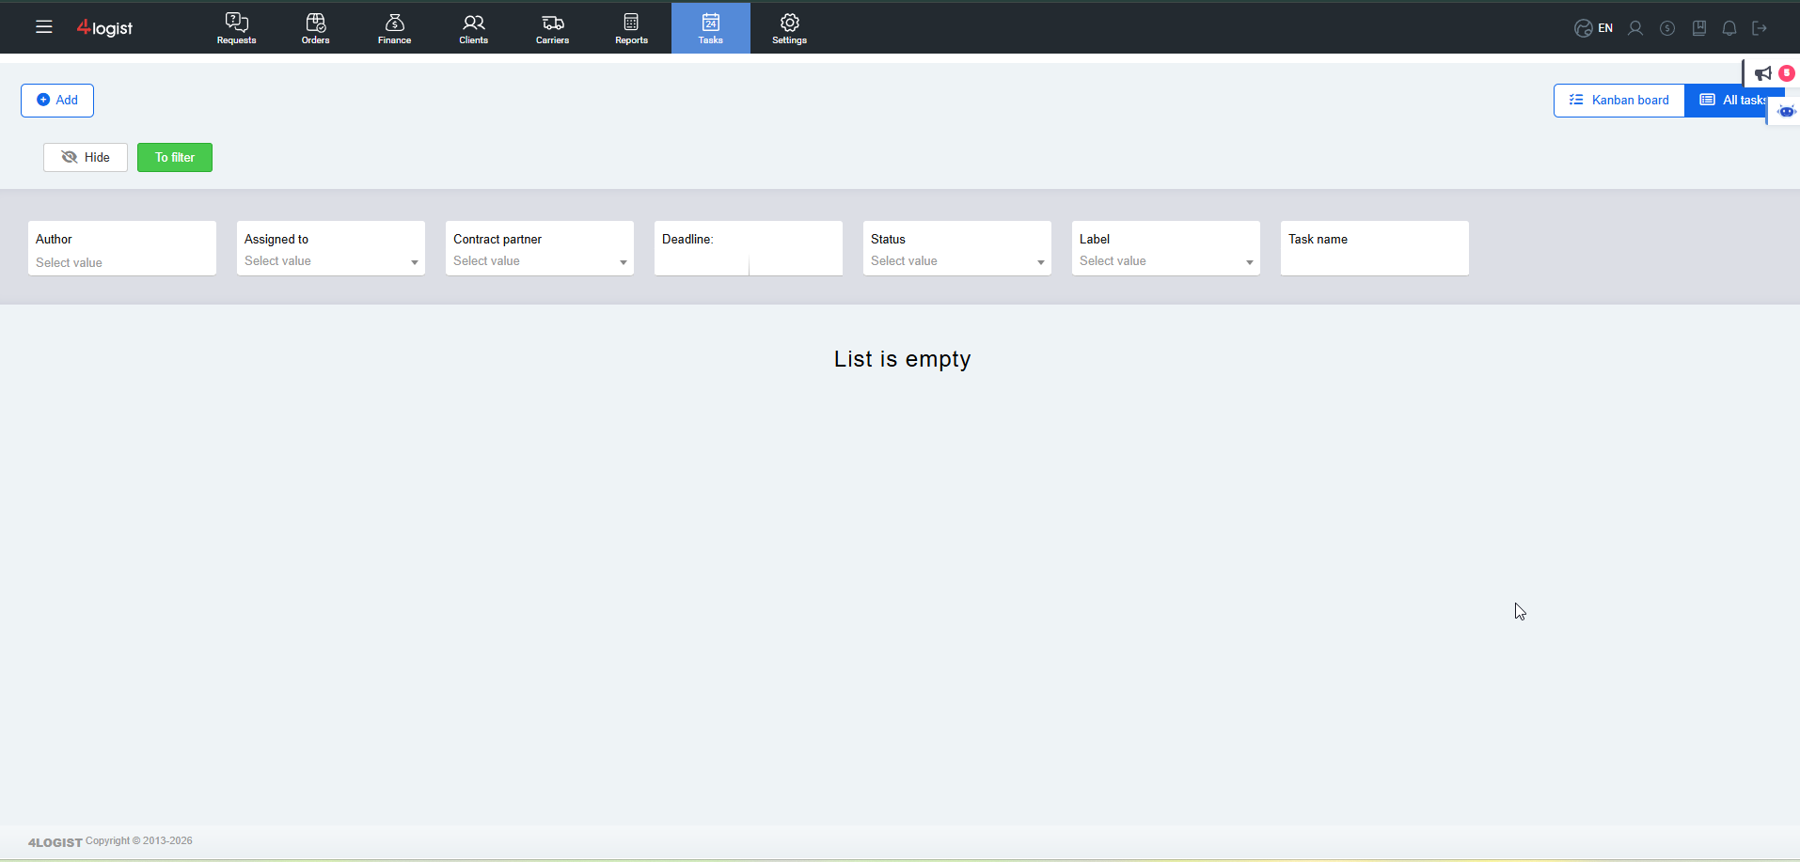Open the notifications bell icon
The height and width of the screenshot is (862, 1800).
[x=1729, y=28]
